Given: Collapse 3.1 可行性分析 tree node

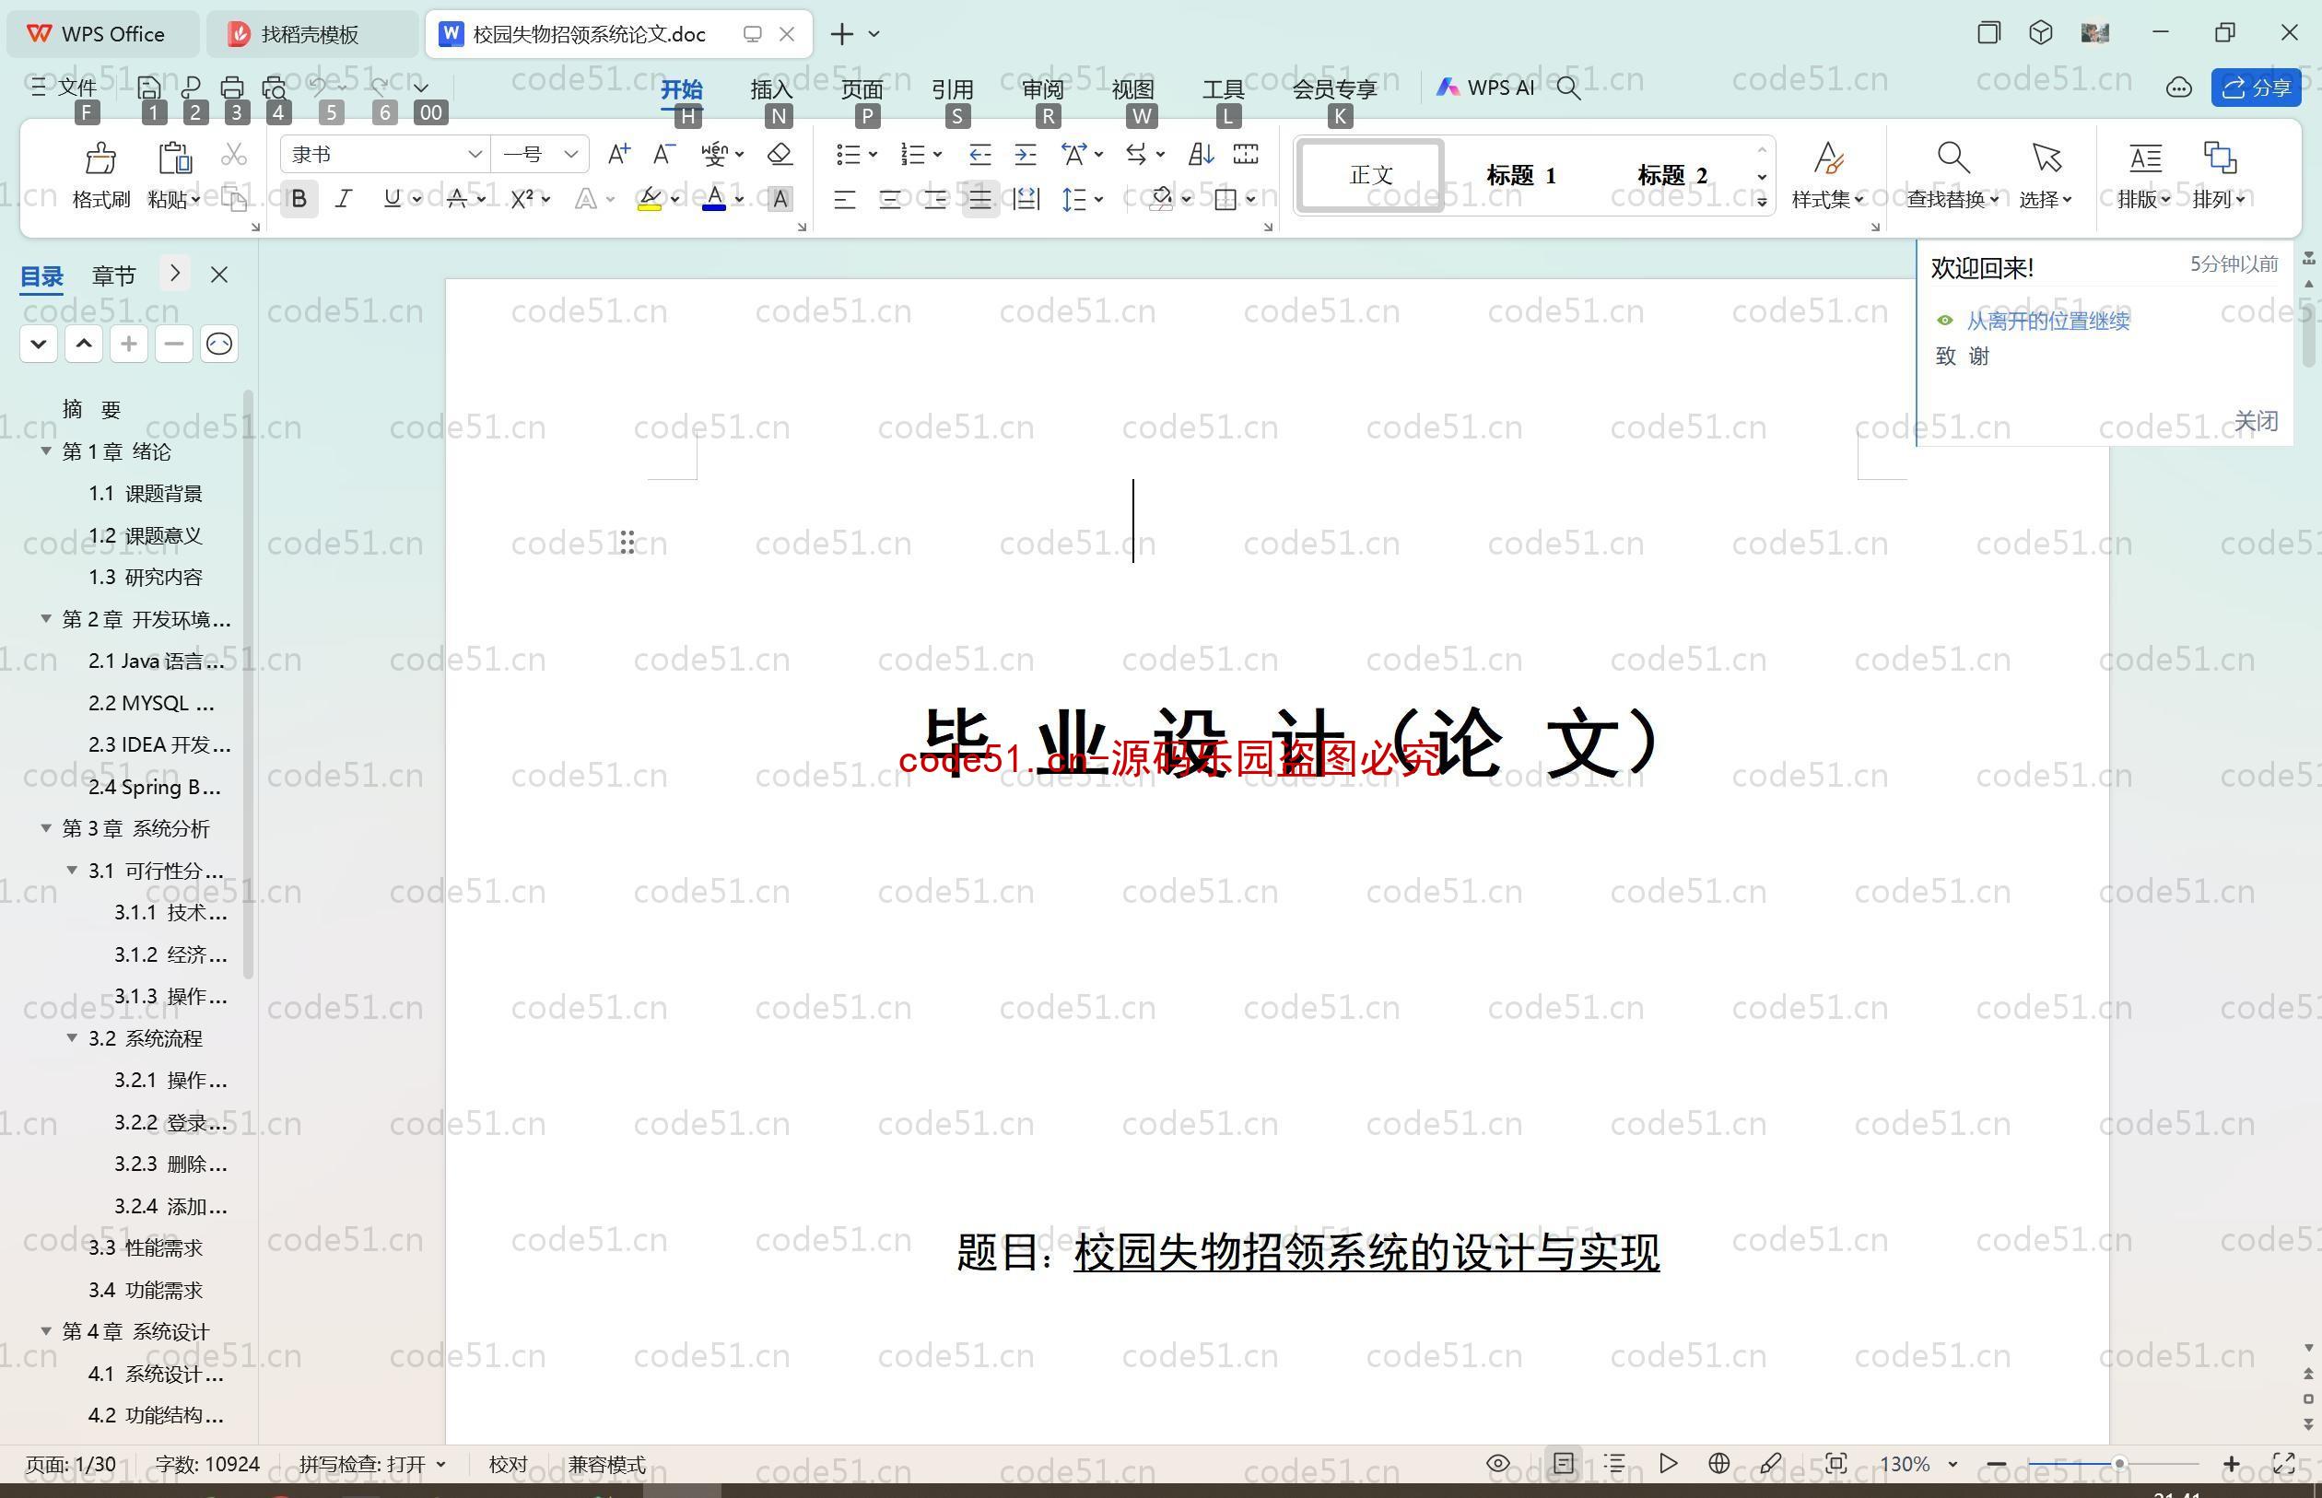Looking at the screenshot, I should pyautogui.click(x=72, y=870).
